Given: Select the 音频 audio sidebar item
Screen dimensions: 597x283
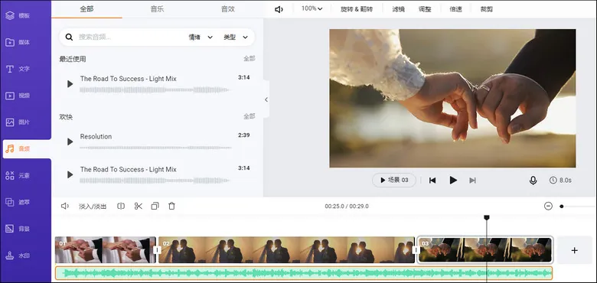Looking at the screenshot, I should [27, 148].
